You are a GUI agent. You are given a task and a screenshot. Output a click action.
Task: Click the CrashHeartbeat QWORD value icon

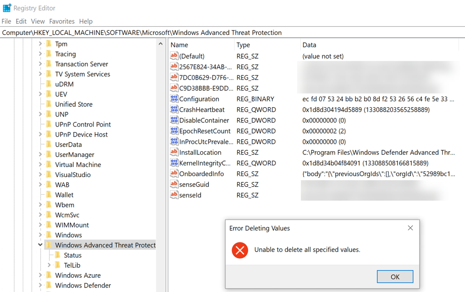174,109
